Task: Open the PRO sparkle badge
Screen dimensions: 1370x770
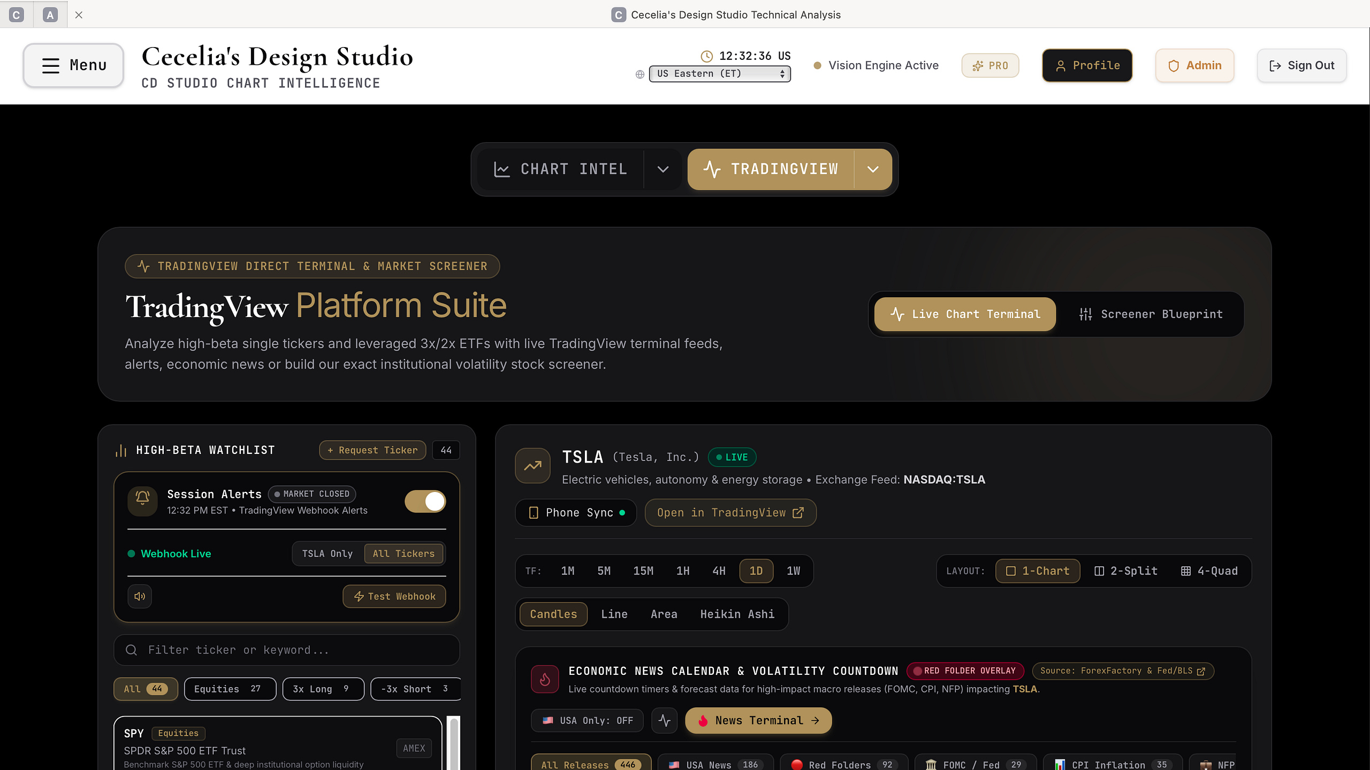Action: (x=990, y=65)
